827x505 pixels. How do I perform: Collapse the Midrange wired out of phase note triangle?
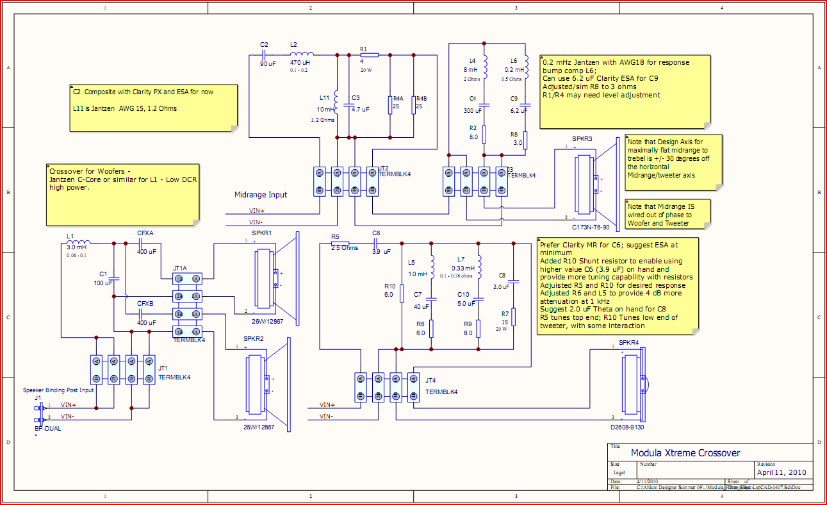click(x=628, y=201)
